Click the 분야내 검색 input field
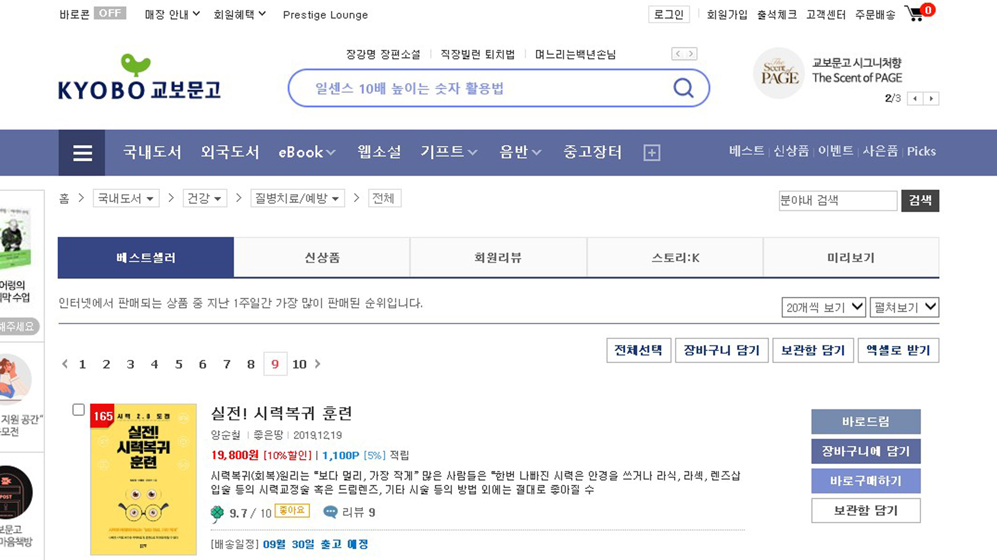Viewport: 997px width, 560px height. [x=837, y=201]
